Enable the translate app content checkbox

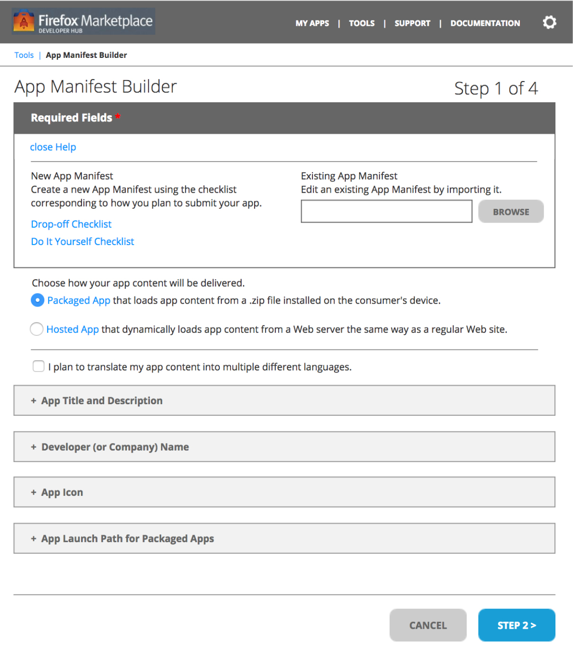click(38, 366)
